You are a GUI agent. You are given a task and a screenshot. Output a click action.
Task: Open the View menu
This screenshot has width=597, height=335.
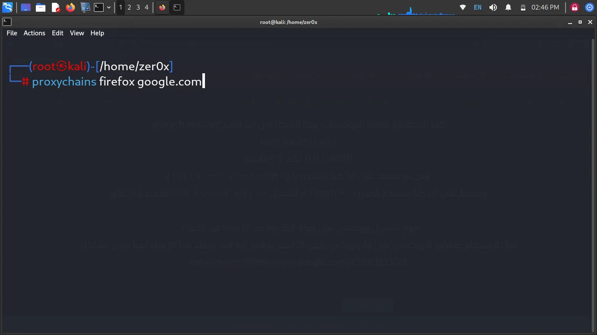pyautogui.click(x=77, y=33)
